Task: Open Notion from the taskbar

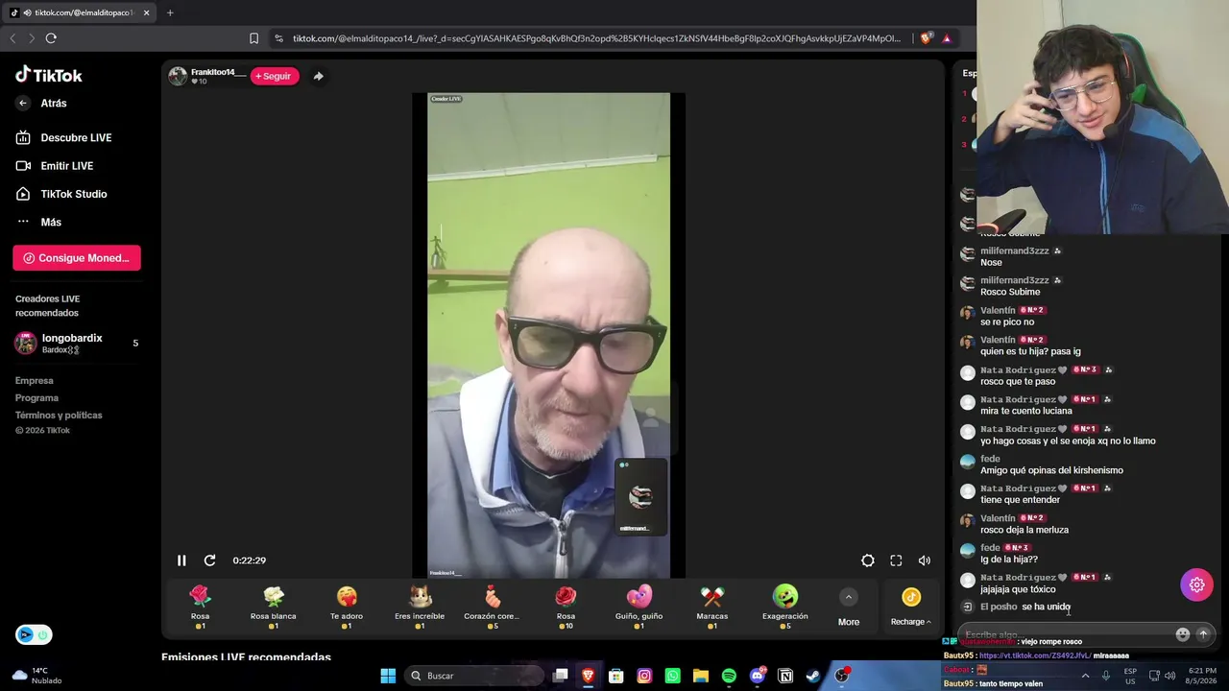Action: click(785, 676)
